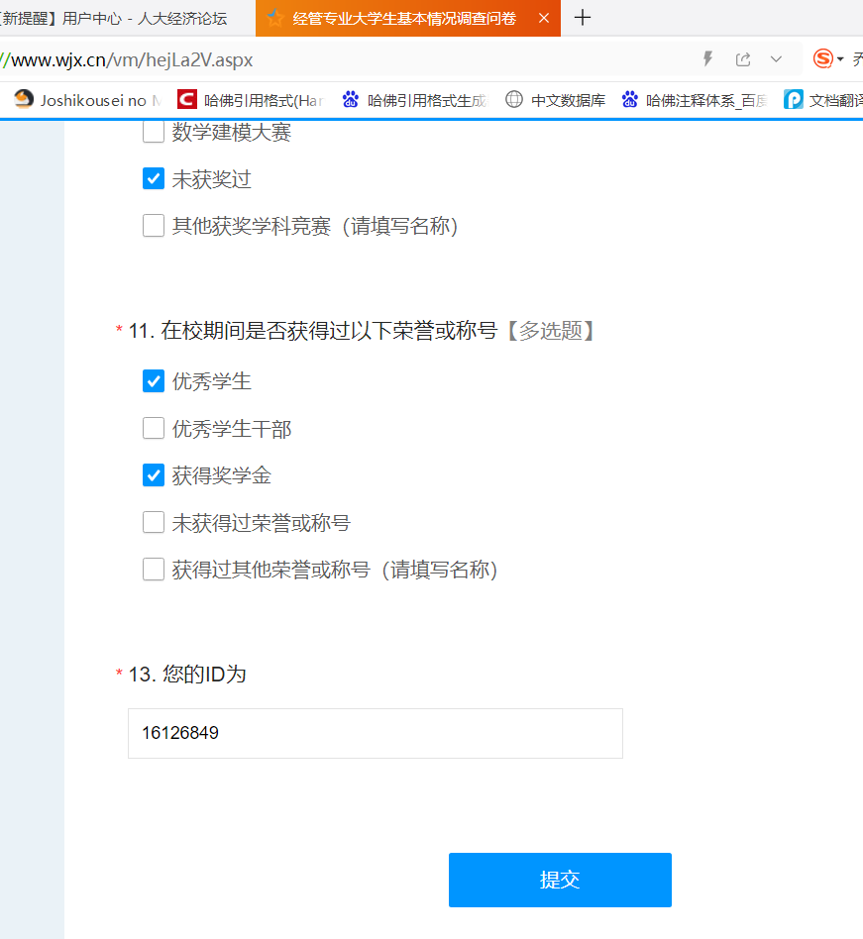863x939 pixels.
Task: Check the 数学建模大赛 checkbox
Action: click(x=154, y=132)
